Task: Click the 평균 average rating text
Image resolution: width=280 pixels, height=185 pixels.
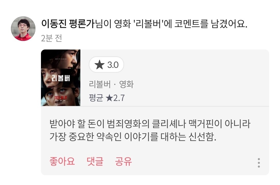Action: (x=96, y=98)
